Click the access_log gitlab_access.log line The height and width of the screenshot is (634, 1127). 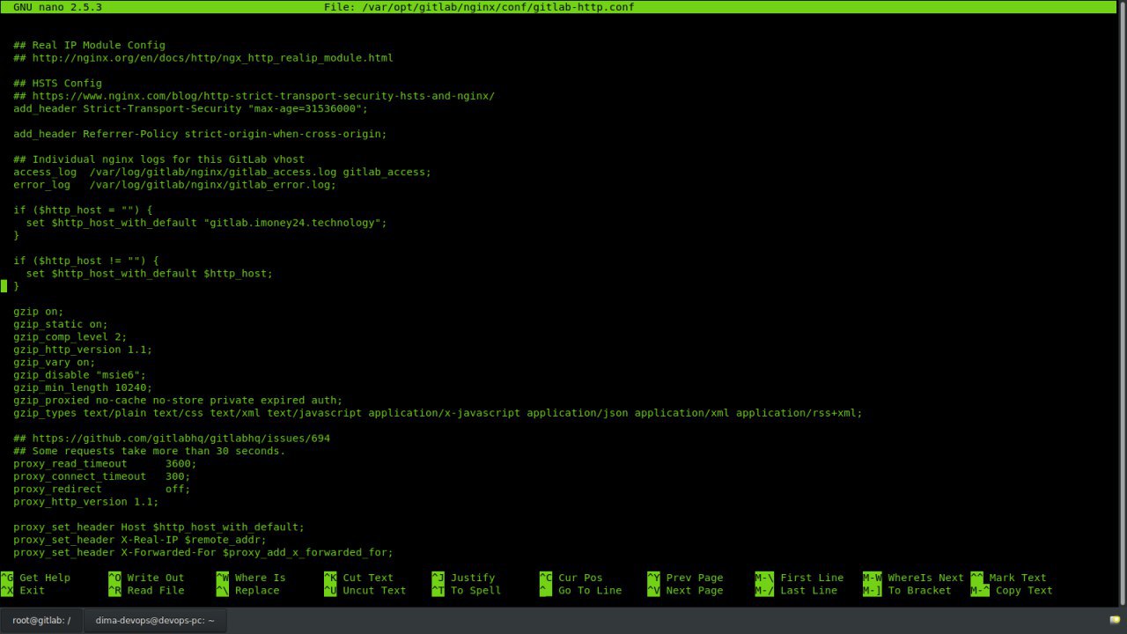(222, 173)
